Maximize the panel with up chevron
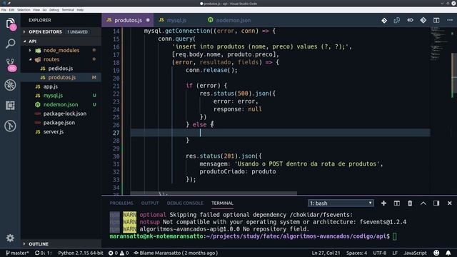 tap(423, 203)
